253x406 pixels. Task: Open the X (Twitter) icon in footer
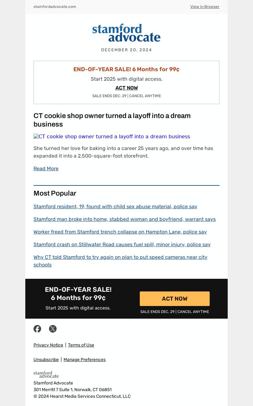[53, 329]
